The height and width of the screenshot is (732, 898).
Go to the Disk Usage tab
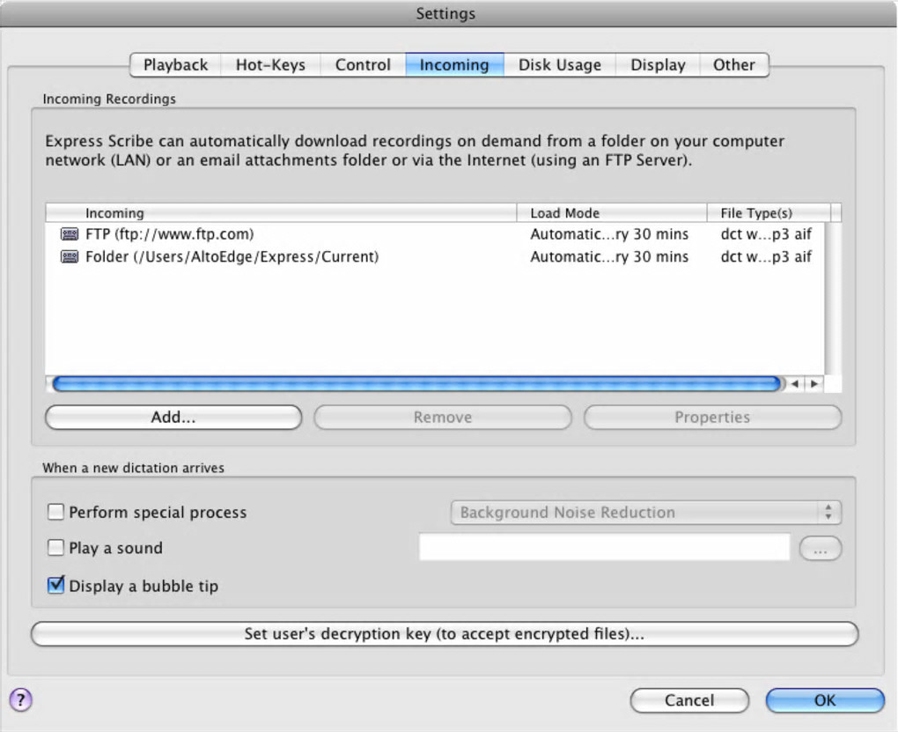(x=560, y=65)
